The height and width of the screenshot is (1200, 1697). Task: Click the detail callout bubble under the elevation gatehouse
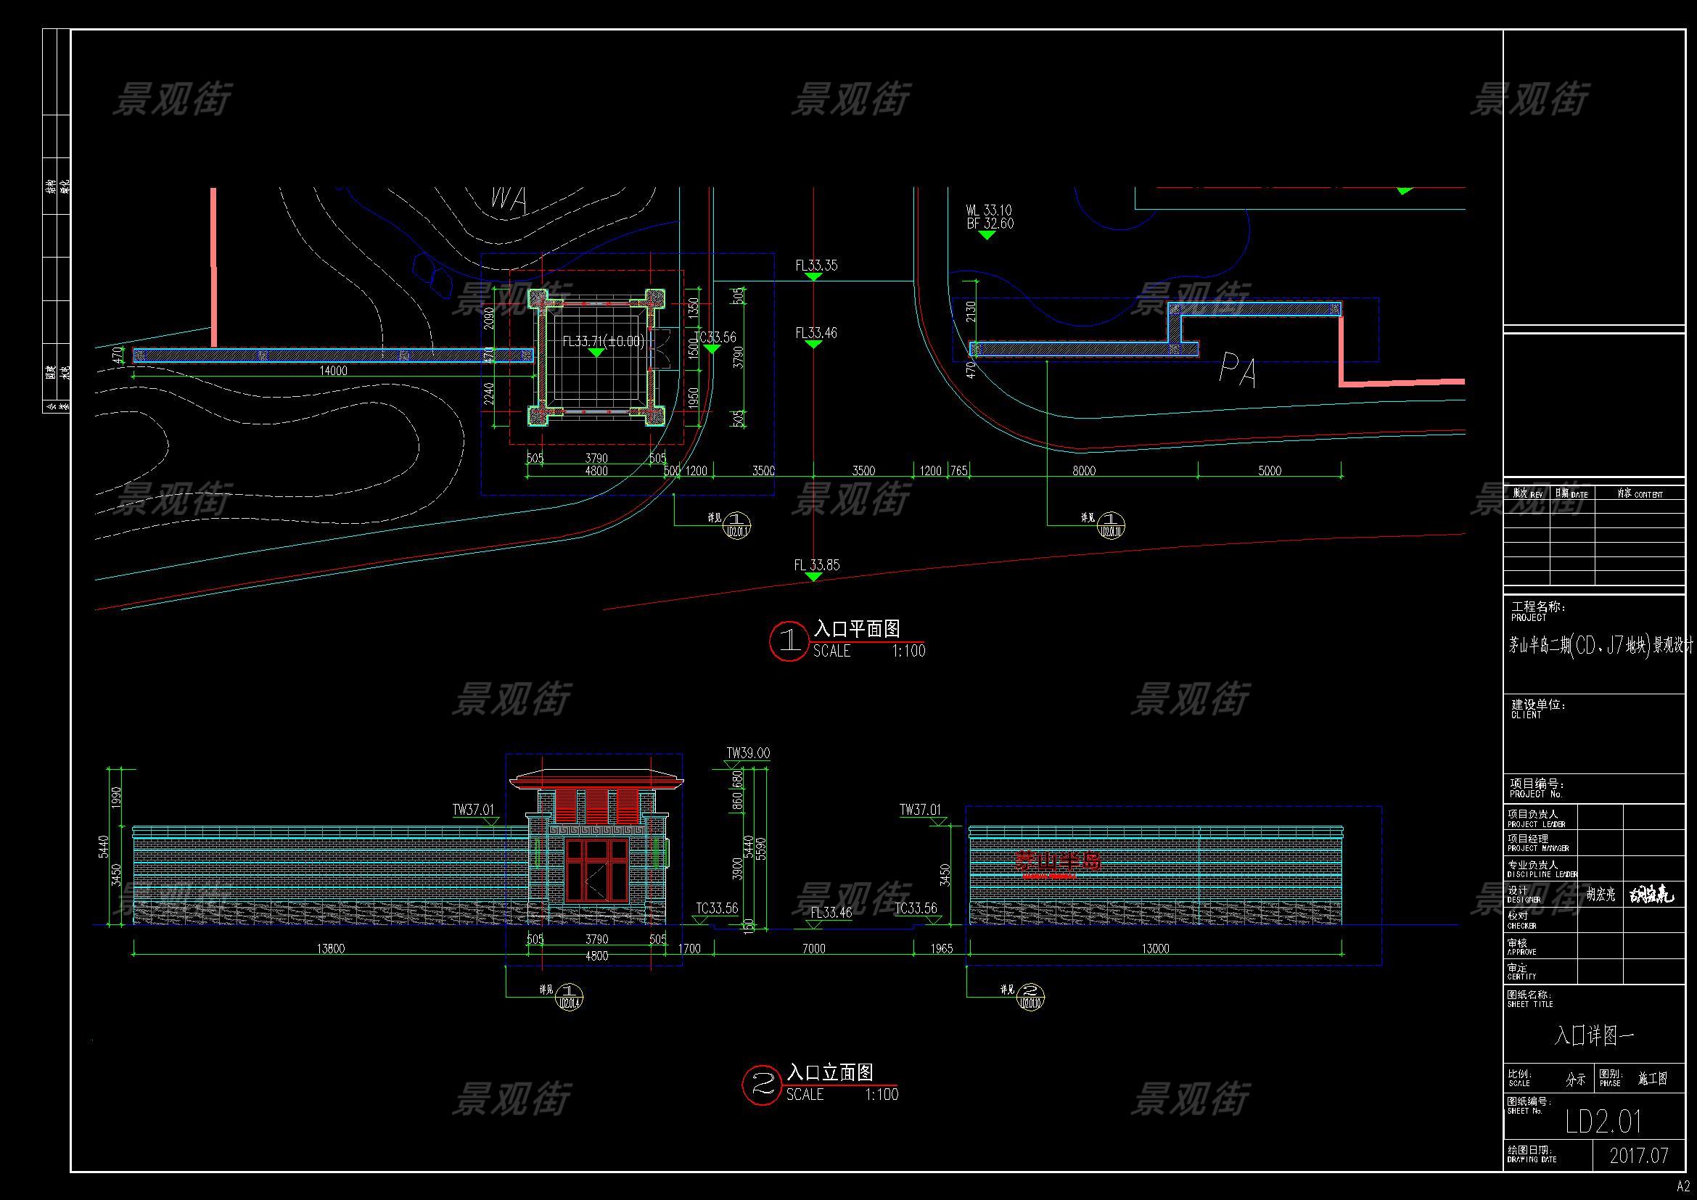tap(568, 996)
